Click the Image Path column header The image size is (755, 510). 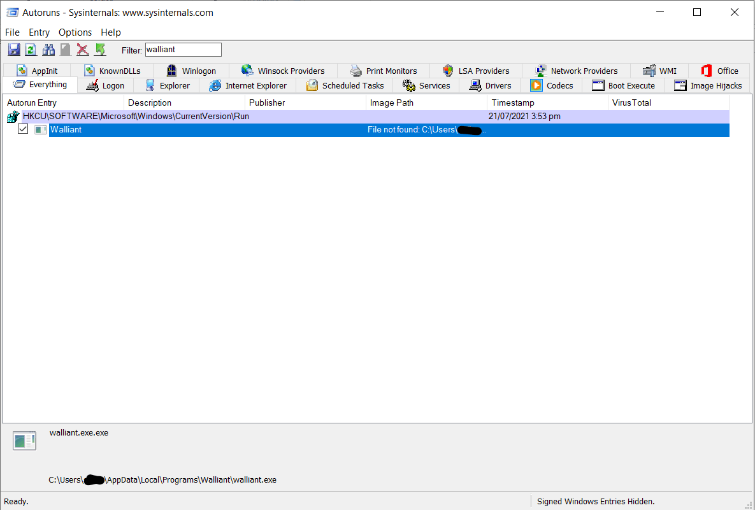point(427,103)
